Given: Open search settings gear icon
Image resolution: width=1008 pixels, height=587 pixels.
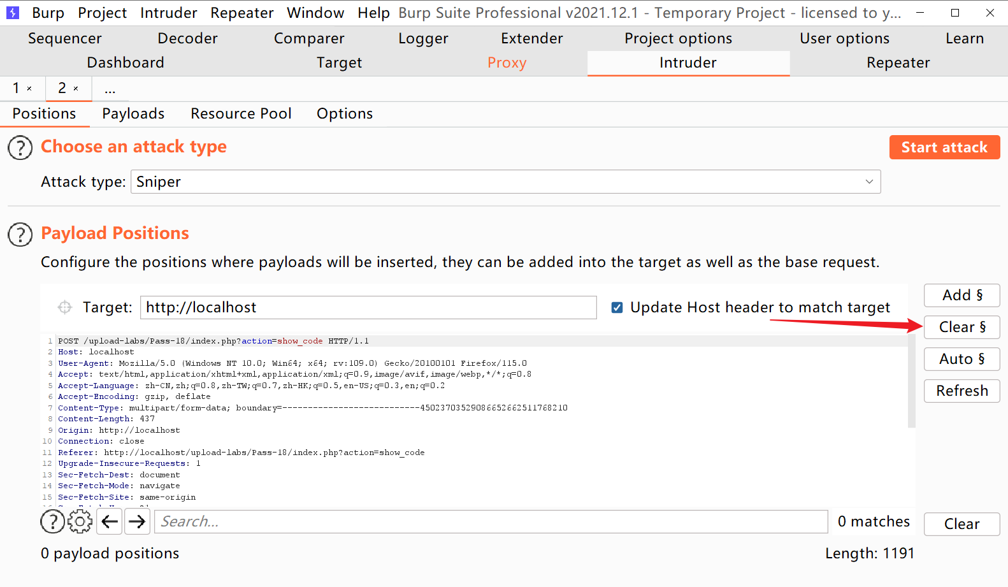Looking at the screenshot, I should pyautogui.click(x=80, y=521).
